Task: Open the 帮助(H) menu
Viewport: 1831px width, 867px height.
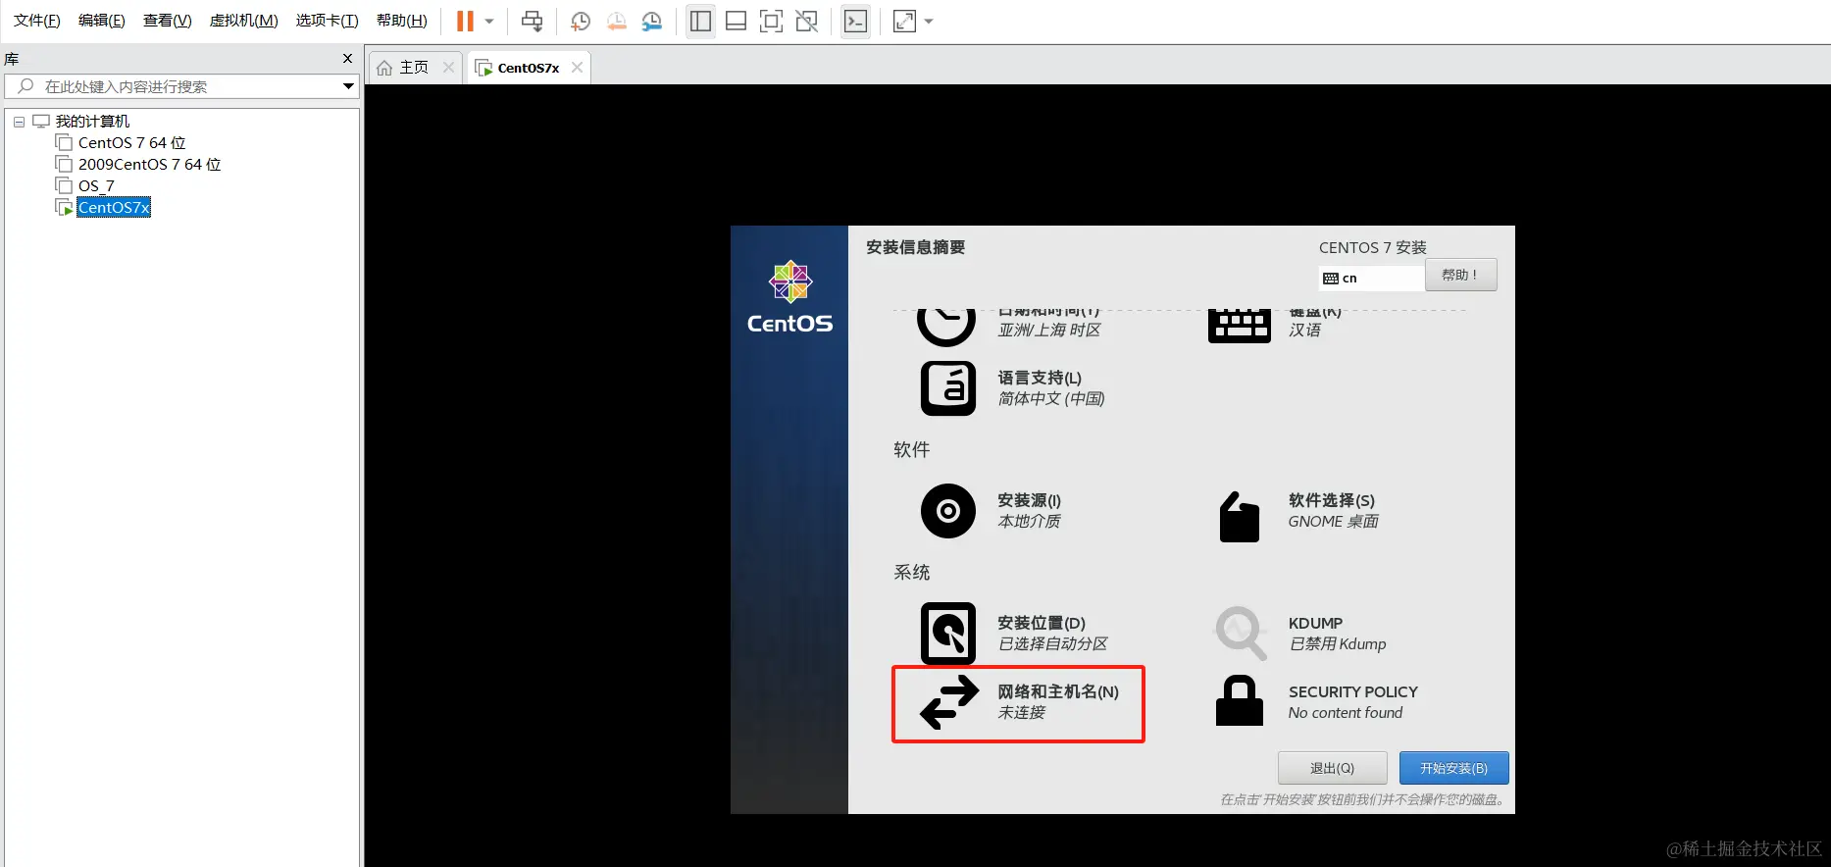Action: pos(402,21)
